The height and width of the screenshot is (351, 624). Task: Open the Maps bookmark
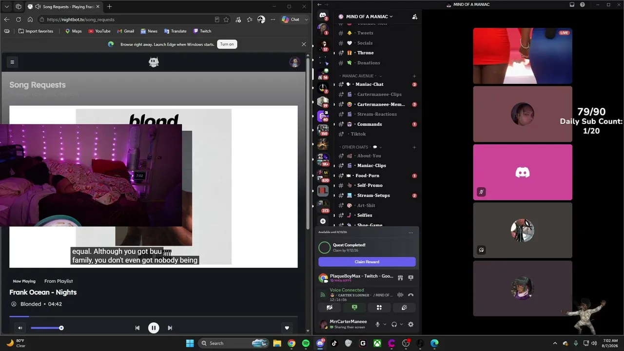pyautogui.click(x=74, y=31)
